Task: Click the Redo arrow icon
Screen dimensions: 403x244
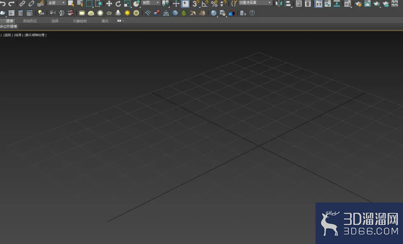Action: click(x=11, y=3)
